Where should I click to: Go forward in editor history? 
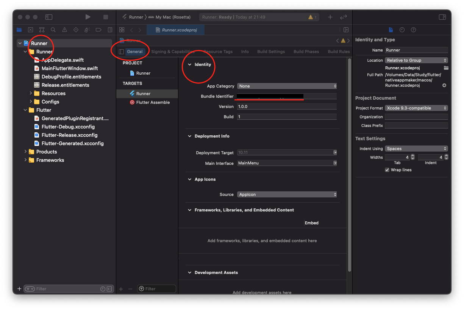tap(140, 30)
